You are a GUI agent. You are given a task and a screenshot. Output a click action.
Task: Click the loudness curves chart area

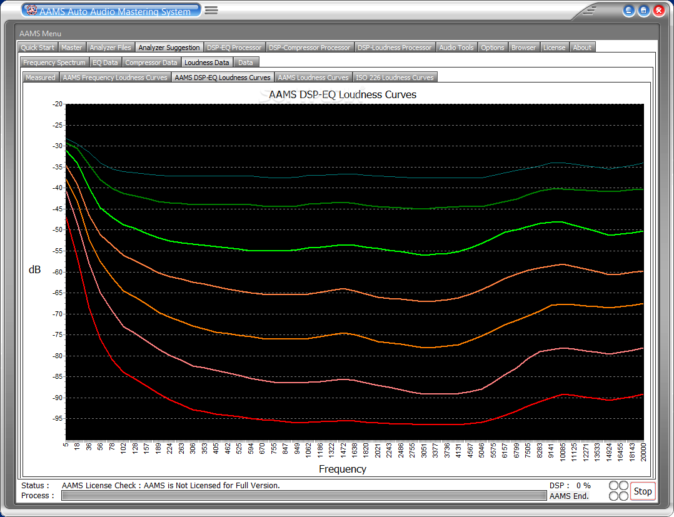coord(355,271)
